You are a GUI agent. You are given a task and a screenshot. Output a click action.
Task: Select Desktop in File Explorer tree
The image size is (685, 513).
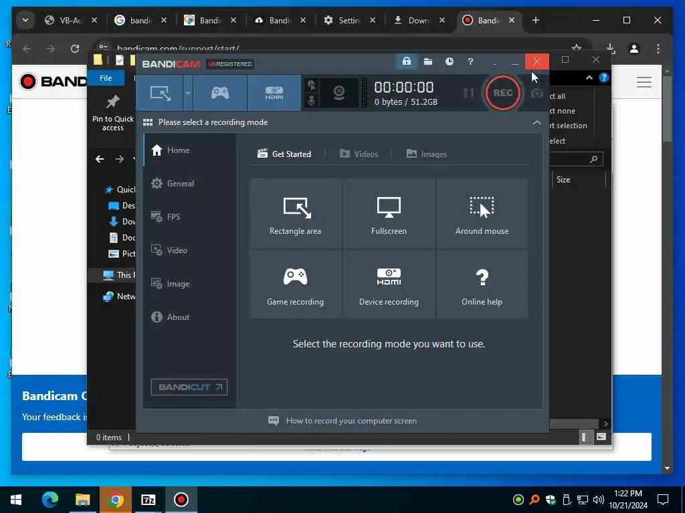tap(122, 206)
